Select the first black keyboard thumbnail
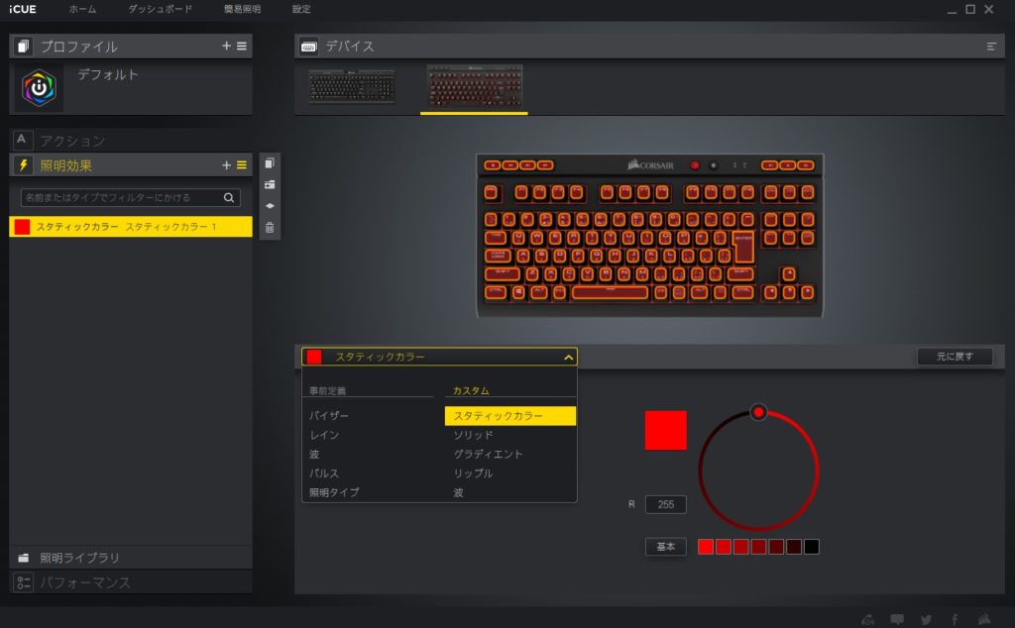Image resolution: width=1015 pixels, height=628 pixels. [x=352, y=86]
